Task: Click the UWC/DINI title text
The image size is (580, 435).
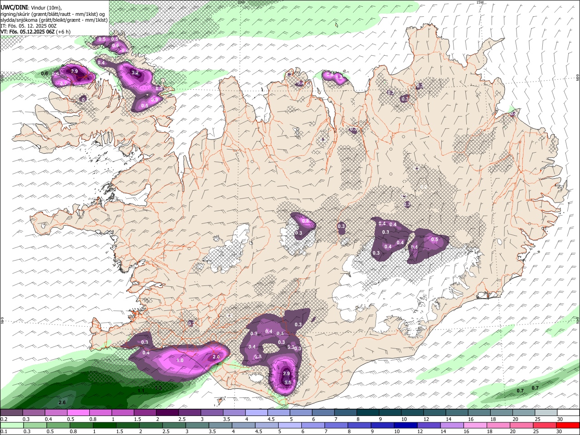Action: tap(14, 7)
